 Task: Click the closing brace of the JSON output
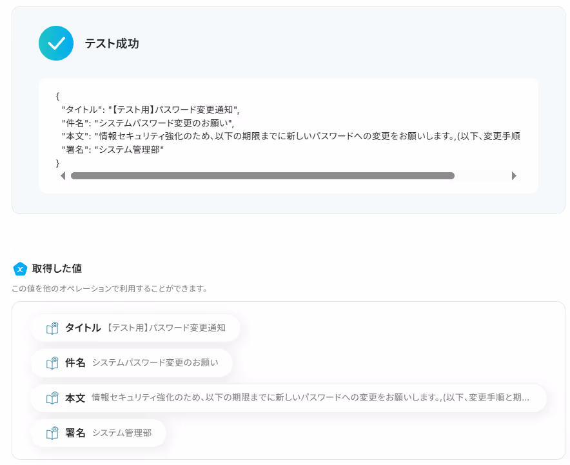57,163
